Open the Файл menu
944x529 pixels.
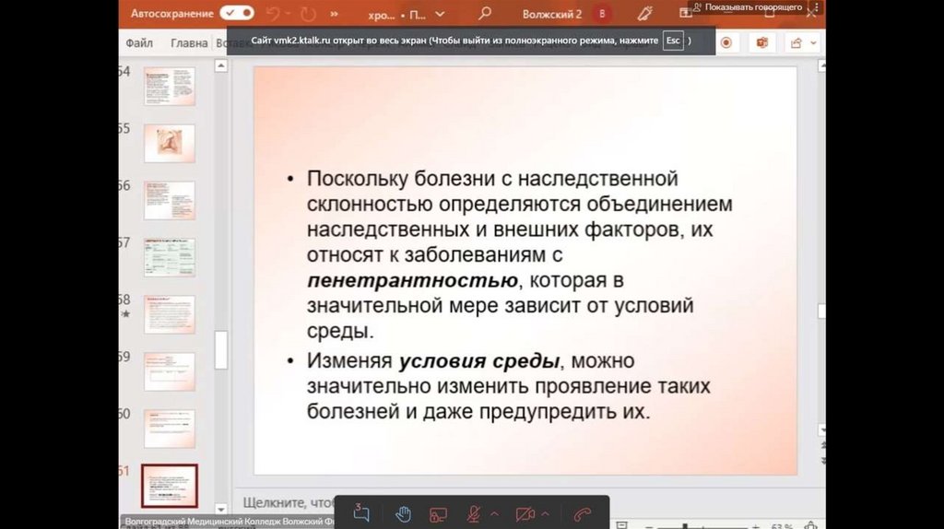139,42
